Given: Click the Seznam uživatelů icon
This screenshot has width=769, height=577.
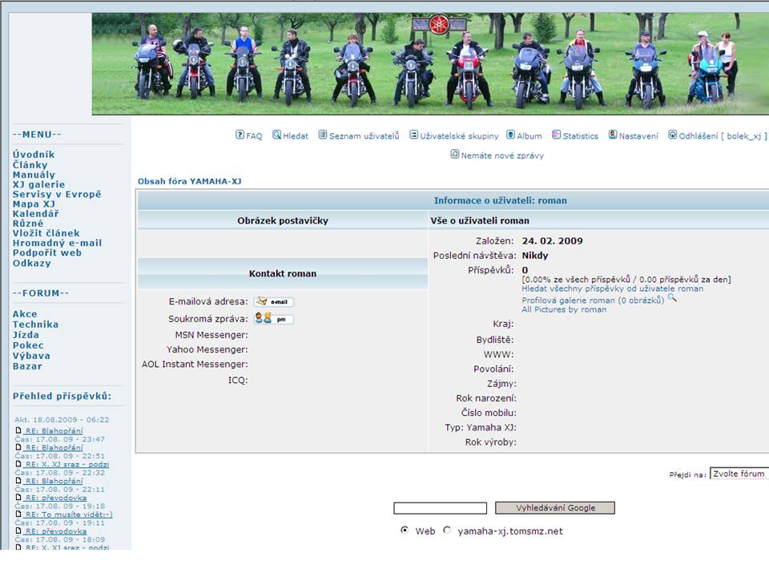Looking at the screenshot, I should click(323, 135).
